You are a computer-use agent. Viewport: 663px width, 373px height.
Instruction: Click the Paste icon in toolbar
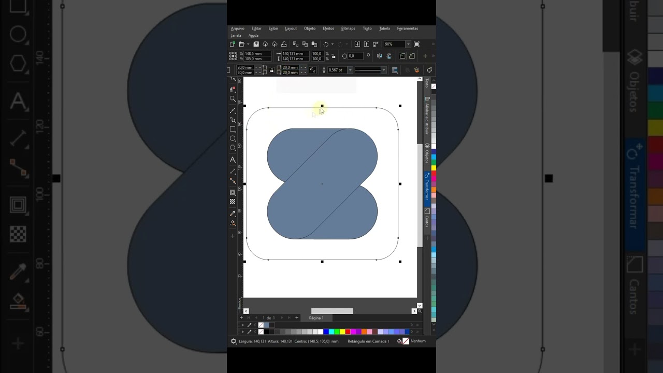[314, 44]
